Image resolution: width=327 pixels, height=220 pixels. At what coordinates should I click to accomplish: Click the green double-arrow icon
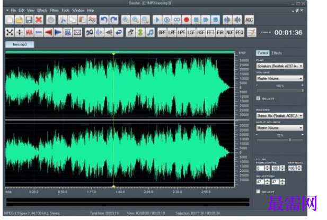[x=140, y=32]
